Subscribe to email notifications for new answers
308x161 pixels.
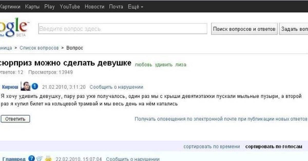(221, 119)
